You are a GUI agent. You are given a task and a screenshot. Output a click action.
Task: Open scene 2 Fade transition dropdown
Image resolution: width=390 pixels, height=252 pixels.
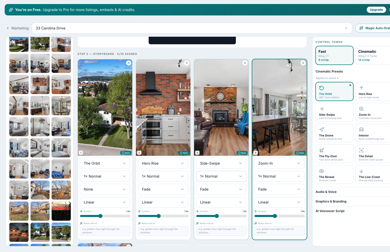pyautogui.click(x=163, y=189)
